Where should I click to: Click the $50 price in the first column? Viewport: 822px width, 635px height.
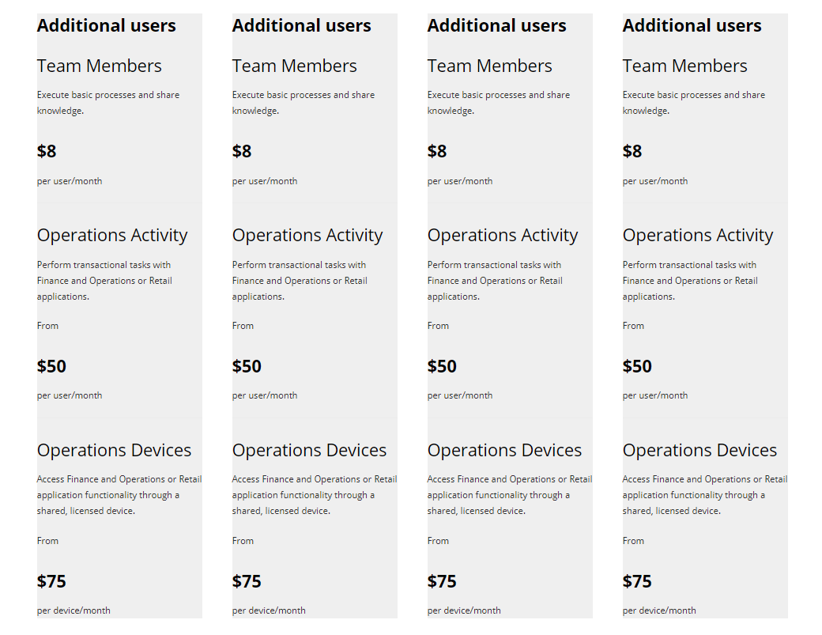(x=51, y=366)
